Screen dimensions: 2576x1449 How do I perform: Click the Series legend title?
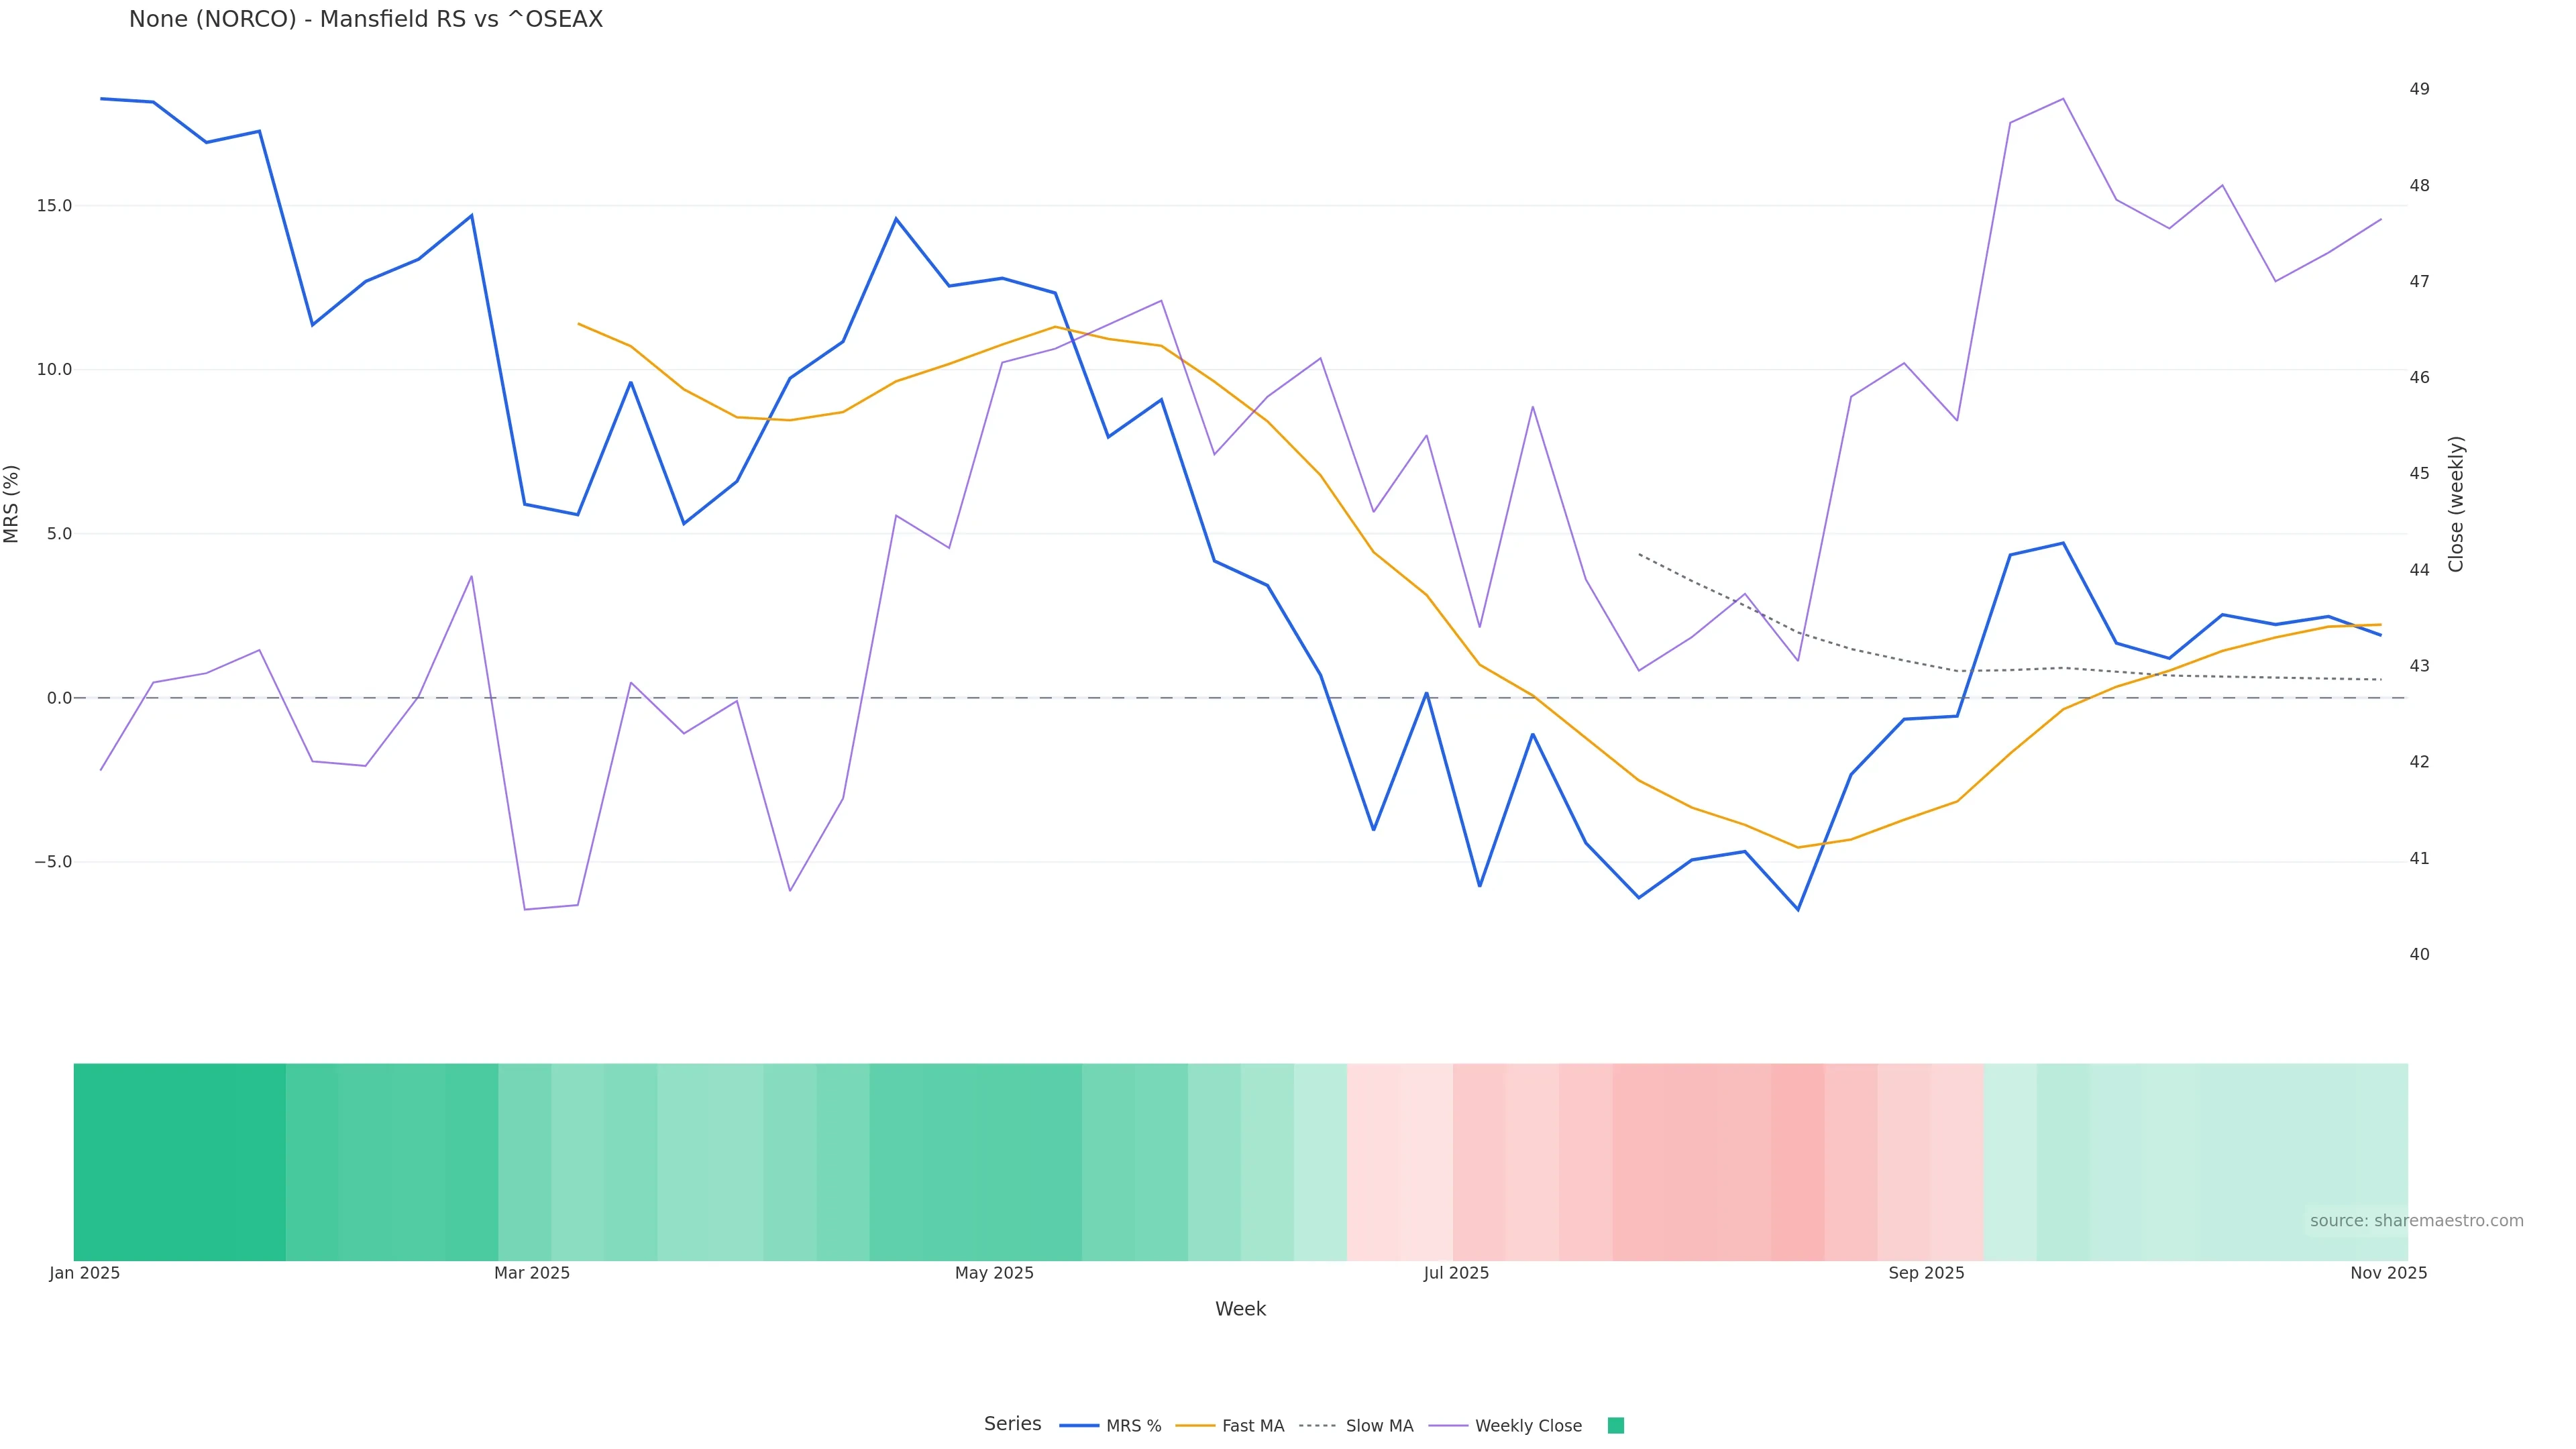(1012, 1424)
